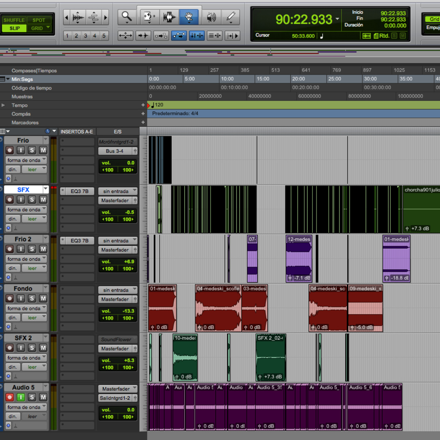The image size is (440, 440).
Task: Open main counter format dropdown arrow
Action: click(x=337, y=19)
